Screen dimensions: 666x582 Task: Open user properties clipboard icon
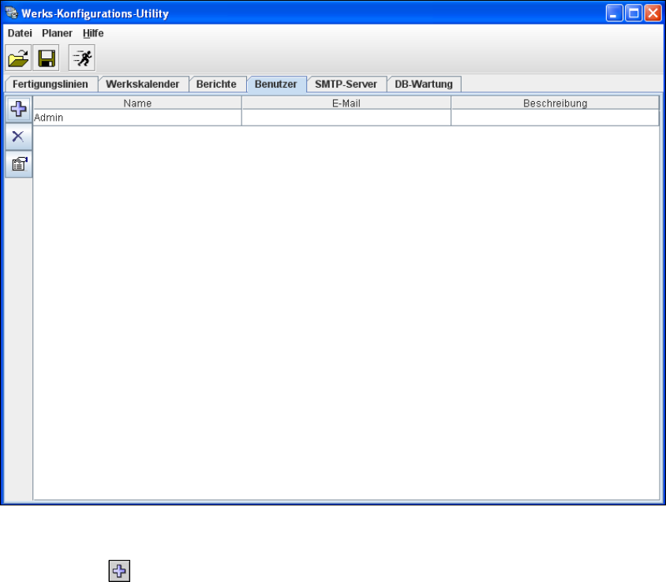(18, 164)
